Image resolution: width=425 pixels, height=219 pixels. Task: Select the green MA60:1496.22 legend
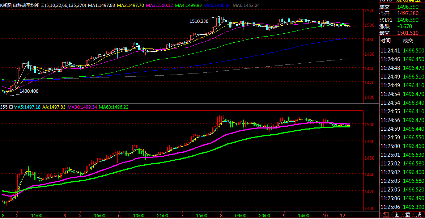pyautogui.click(x=113, y=107)
